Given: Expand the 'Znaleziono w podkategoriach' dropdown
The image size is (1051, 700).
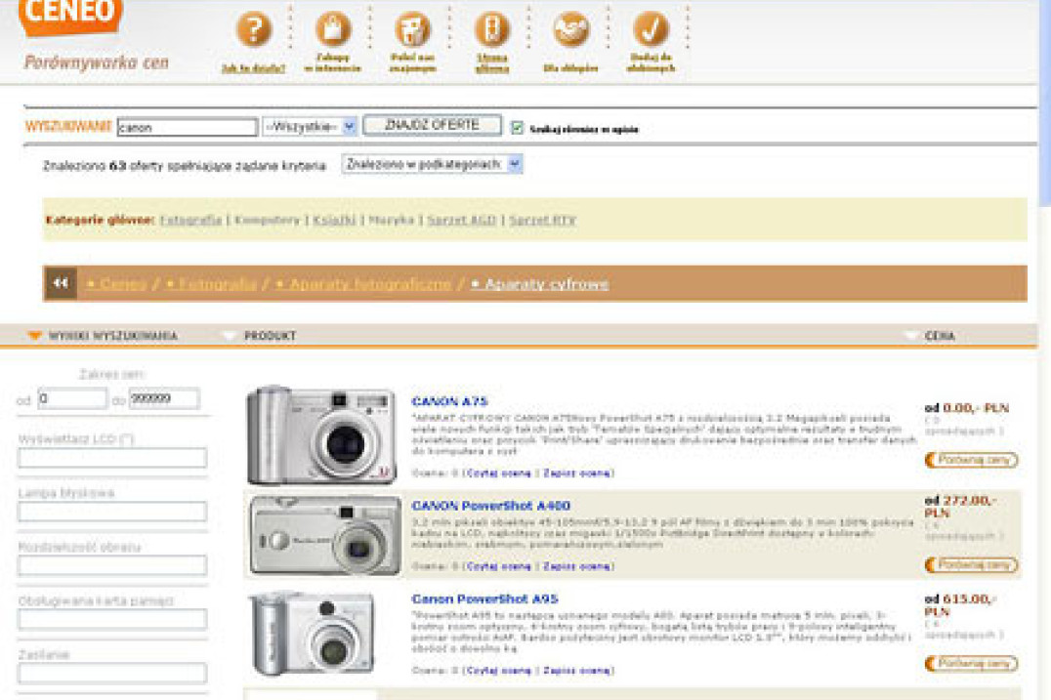Looking at the screenshot, I should click(x=432, y=164).
